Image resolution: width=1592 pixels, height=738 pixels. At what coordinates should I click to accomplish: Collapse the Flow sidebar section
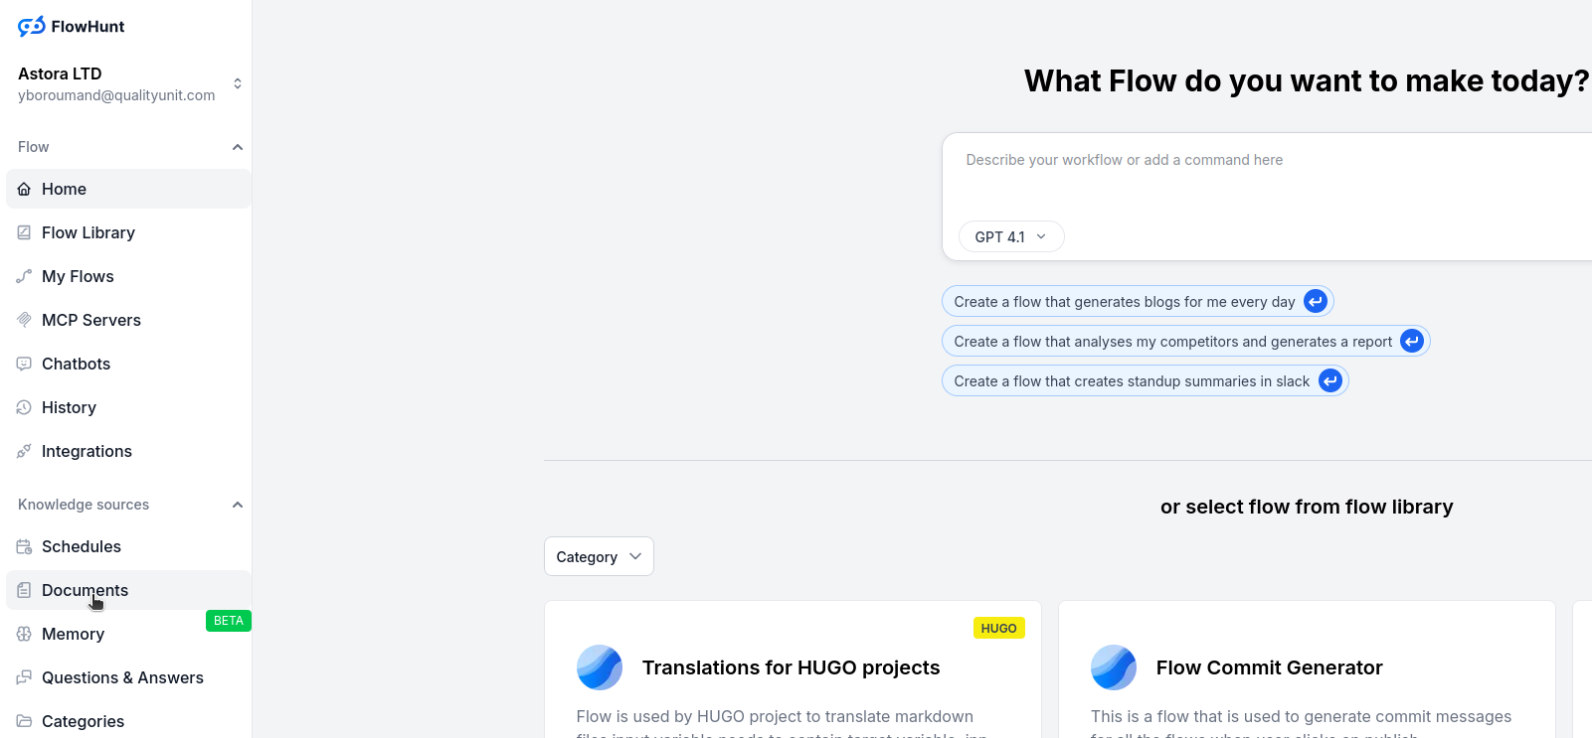click(x=237, y=147)
